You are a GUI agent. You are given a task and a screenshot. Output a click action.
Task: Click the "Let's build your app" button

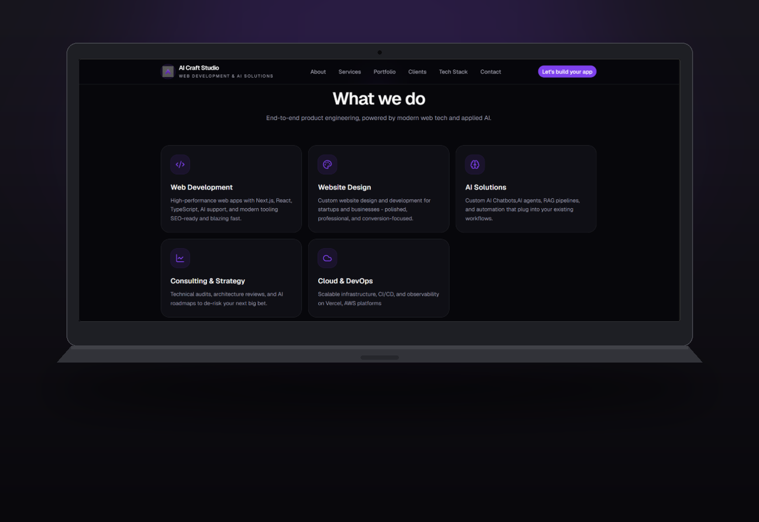[567, 72]
